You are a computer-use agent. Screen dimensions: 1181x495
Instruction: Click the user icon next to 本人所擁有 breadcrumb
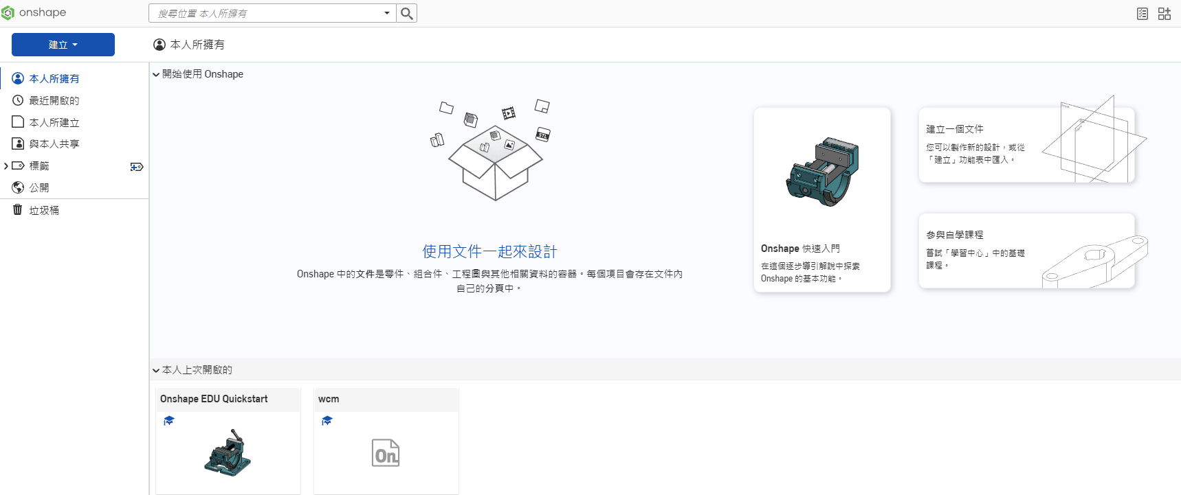point(159,45)
